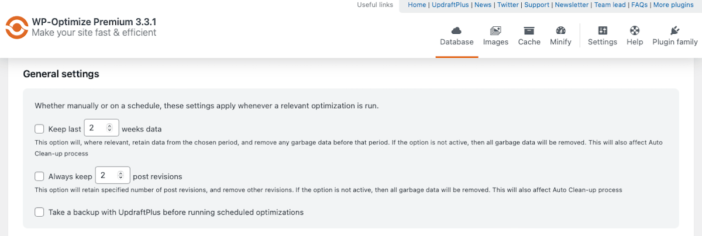Click the post revisions stepper arrows
The width and height of the screenshot is (702, 236).
pos(121,175)
